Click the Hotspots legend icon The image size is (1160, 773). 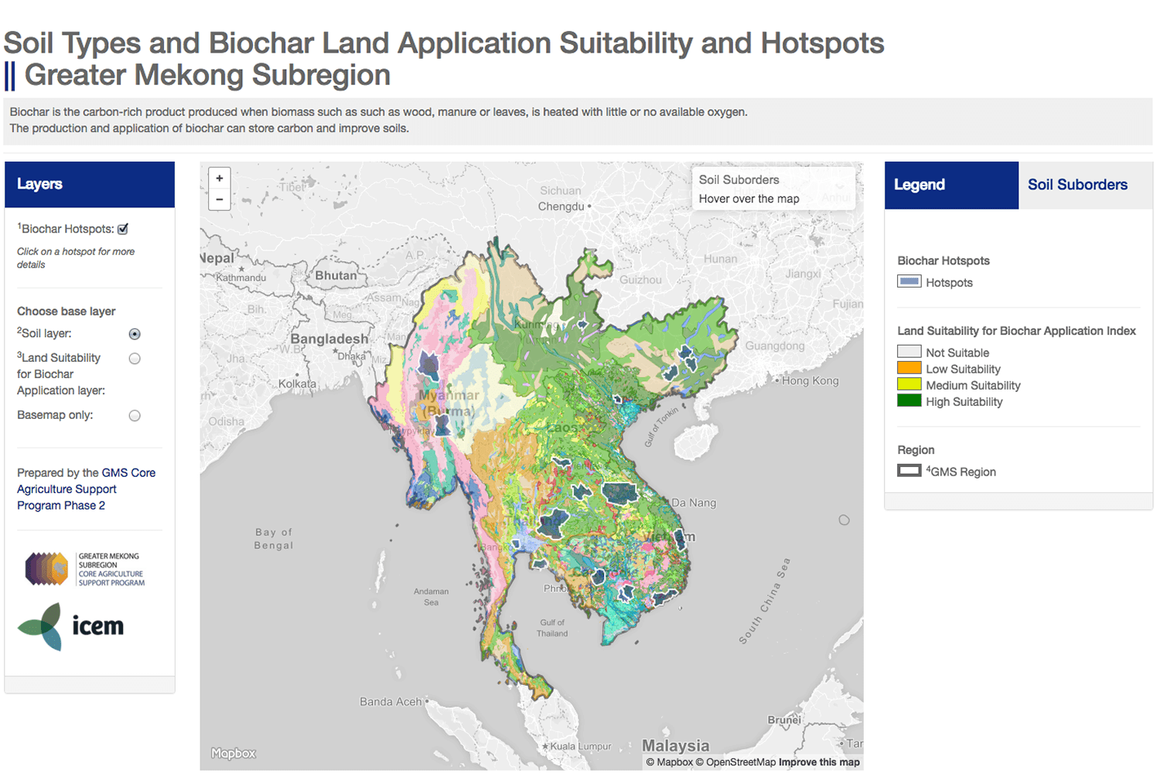(x=909, y=281)
